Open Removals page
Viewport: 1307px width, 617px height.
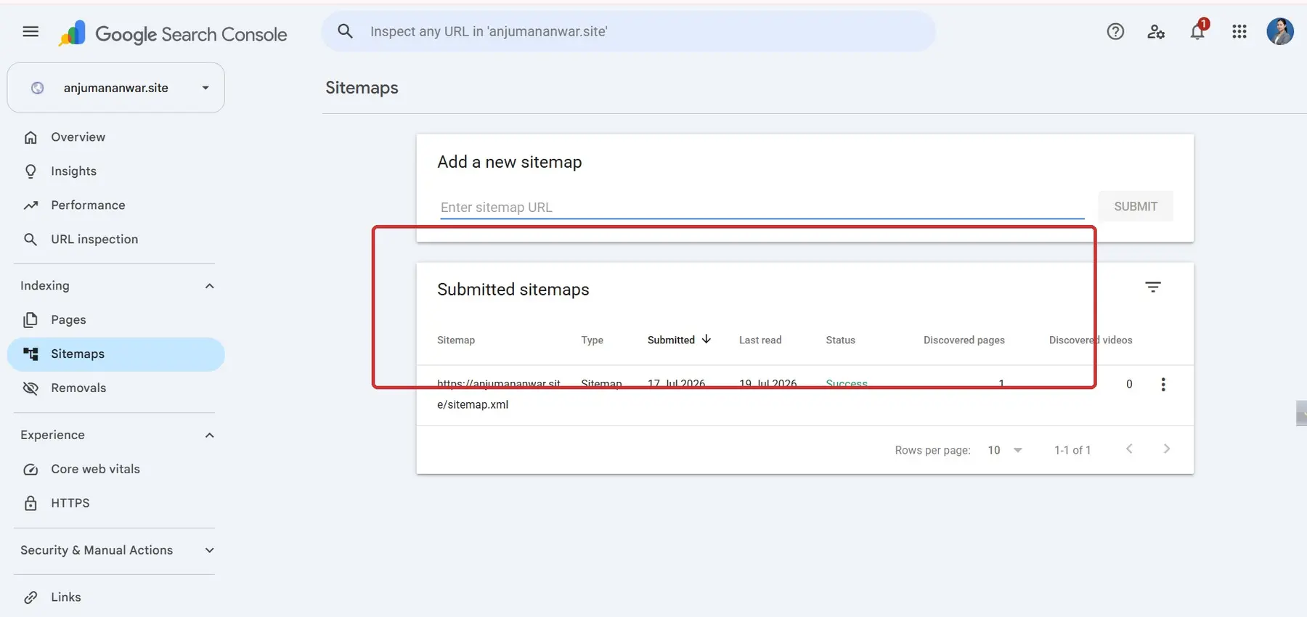coord(116,388)
